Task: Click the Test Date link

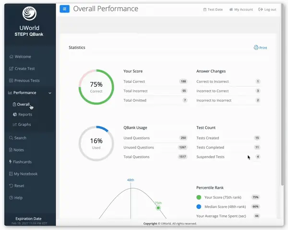Action: pos(213,10)
